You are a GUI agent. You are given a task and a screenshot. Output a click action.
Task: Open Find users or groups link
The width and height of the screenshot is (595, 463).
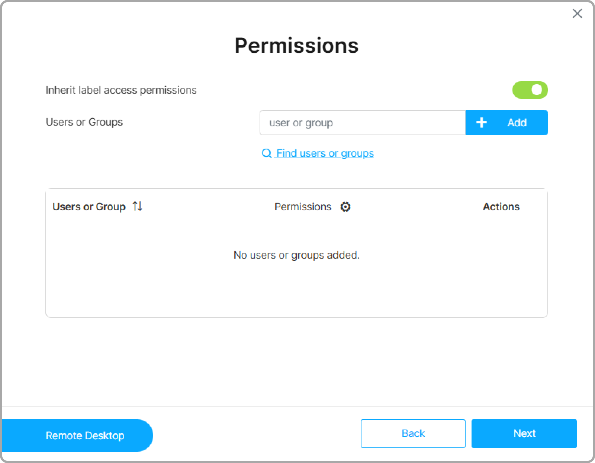pyautogui.click(x=325, y=153)
